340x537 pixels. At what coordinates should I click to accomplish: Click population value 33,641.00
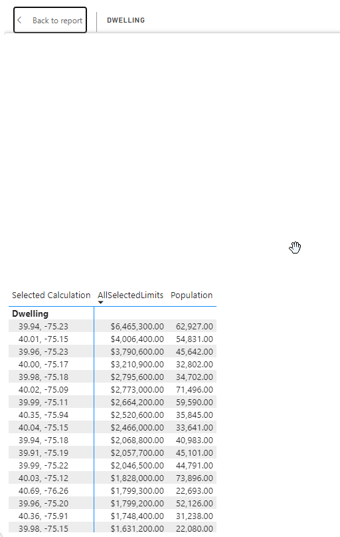click(x=195, y=428)
